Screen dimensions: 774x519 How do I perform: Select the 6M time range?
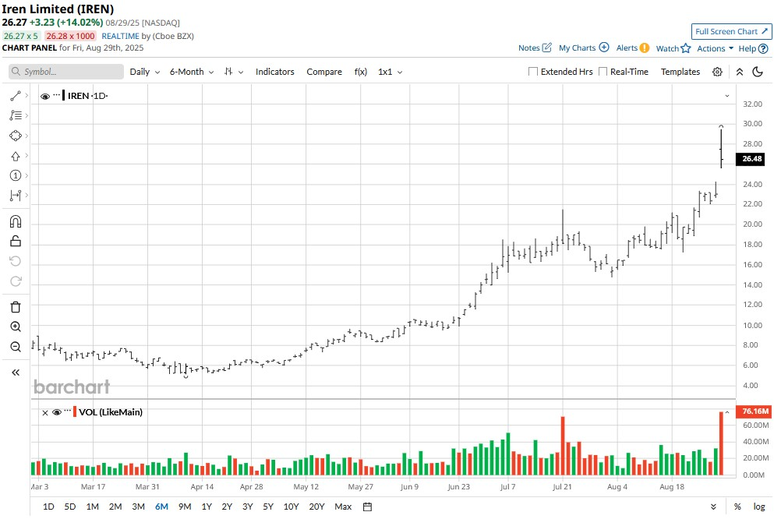pyautogui.click(x=161, y=507)
